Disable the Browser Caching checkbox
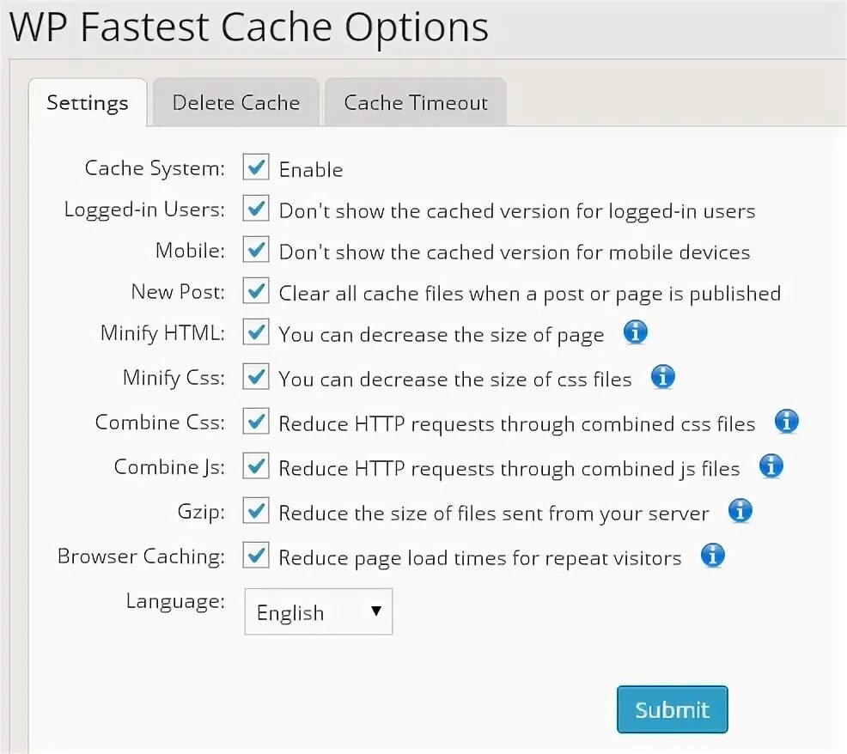This screenshot has width=847, height=754. 256,556
